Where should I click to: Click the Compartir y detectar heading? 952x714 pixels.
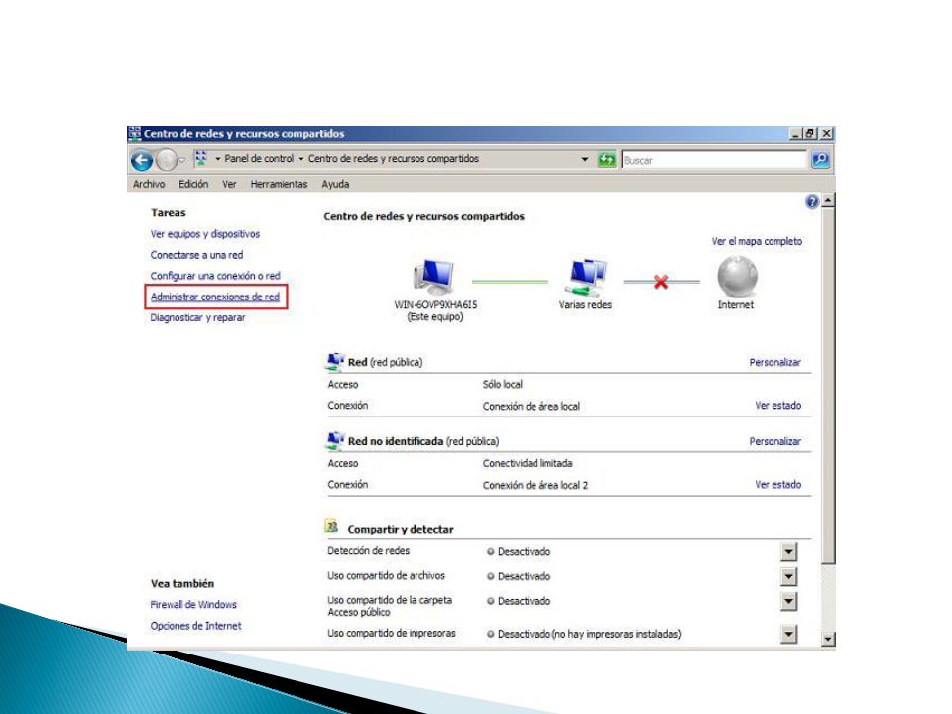coord(400,529)
